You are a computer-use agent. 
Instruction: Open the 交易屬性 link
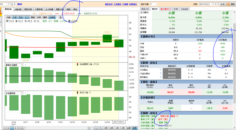pyautogui.click(x=117, y=4)
